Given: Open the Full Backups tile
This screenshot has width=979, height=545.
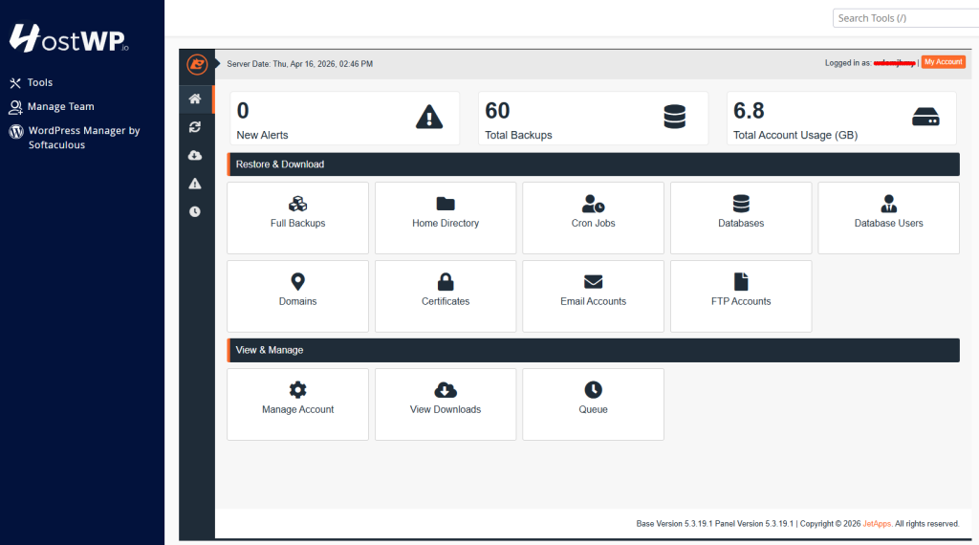Looking at the screenshot, I should tap(297, 218).
